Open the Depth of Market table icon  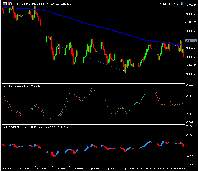tap(5, 3)
